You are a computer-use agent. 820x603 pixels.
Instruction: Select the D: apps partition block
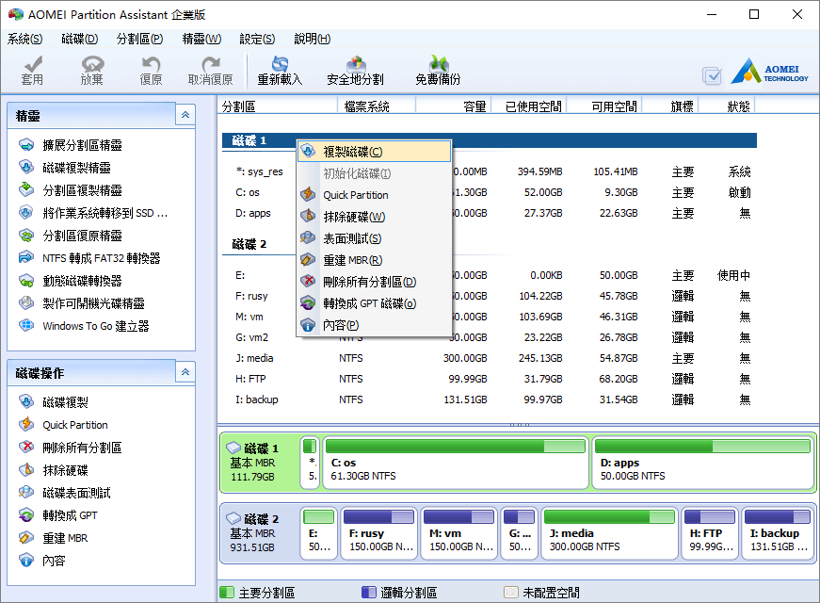click(x=703, y=464)
